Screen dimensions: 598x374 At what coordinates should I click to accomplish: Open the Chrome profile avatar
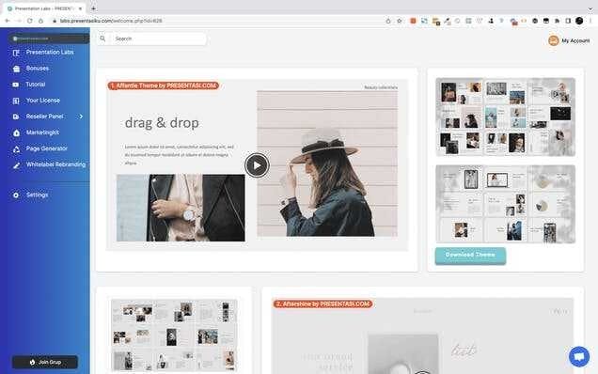click(579, 21)
